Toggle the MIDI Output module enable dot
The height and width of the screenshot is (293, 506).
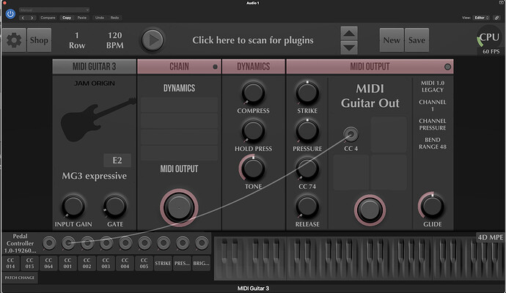pos(448,67)
